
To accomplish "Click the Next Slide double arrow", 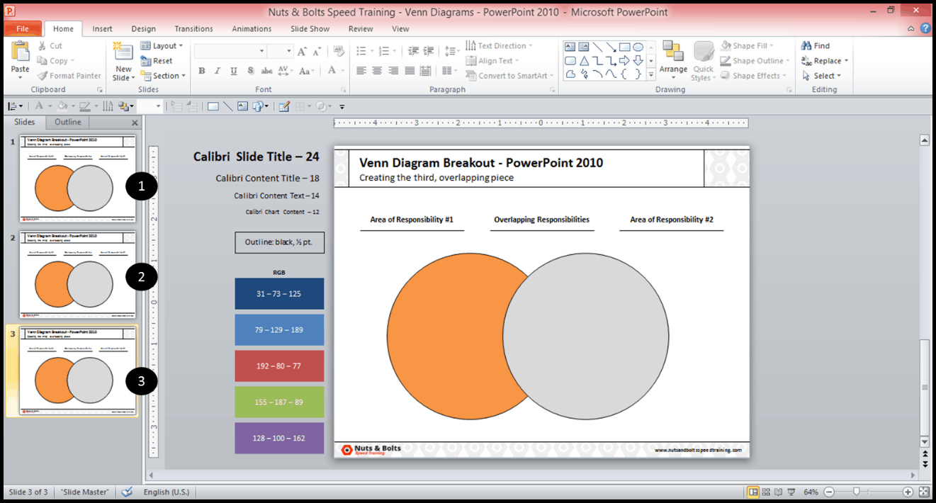I will (x=925, y=465).
